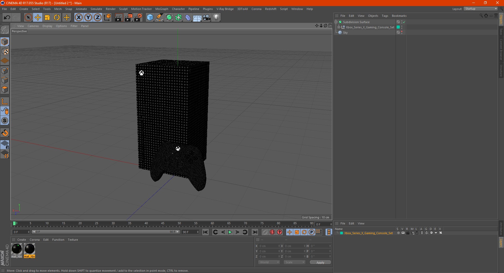Toggle coordinate system icon

click(107, 18)
